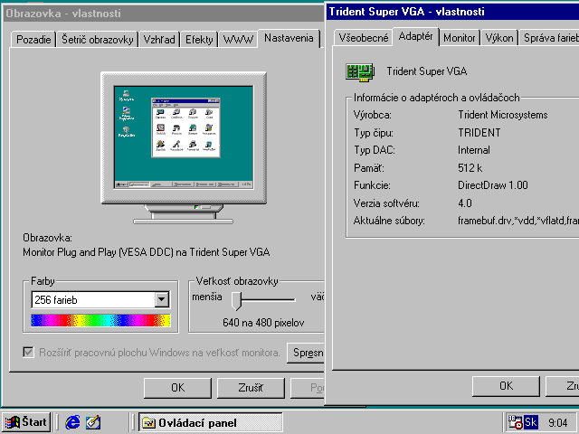Switch to the Pozadie tab
579x434 pixels.
tap(33, 40)
